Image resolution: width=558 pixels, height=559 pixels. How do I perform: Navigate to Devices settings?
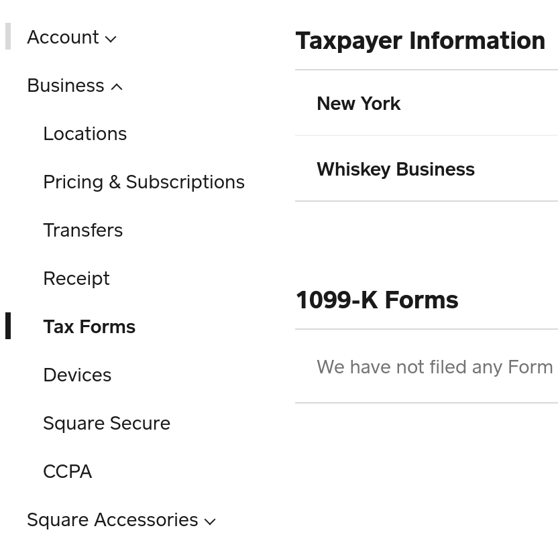(x=77, y=375)
